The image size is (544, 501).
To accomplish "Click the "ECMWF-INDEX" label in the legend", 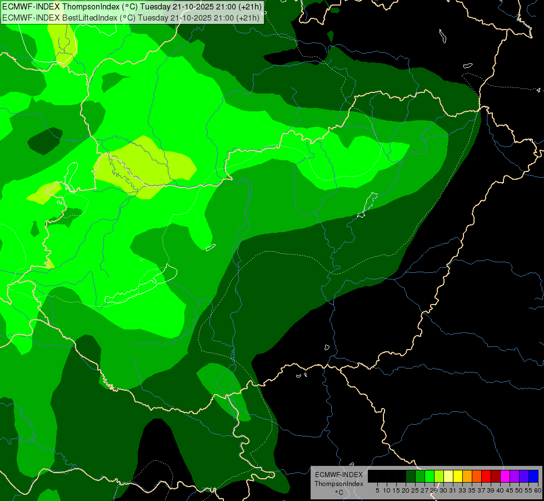I will click(x=338, y=475).
